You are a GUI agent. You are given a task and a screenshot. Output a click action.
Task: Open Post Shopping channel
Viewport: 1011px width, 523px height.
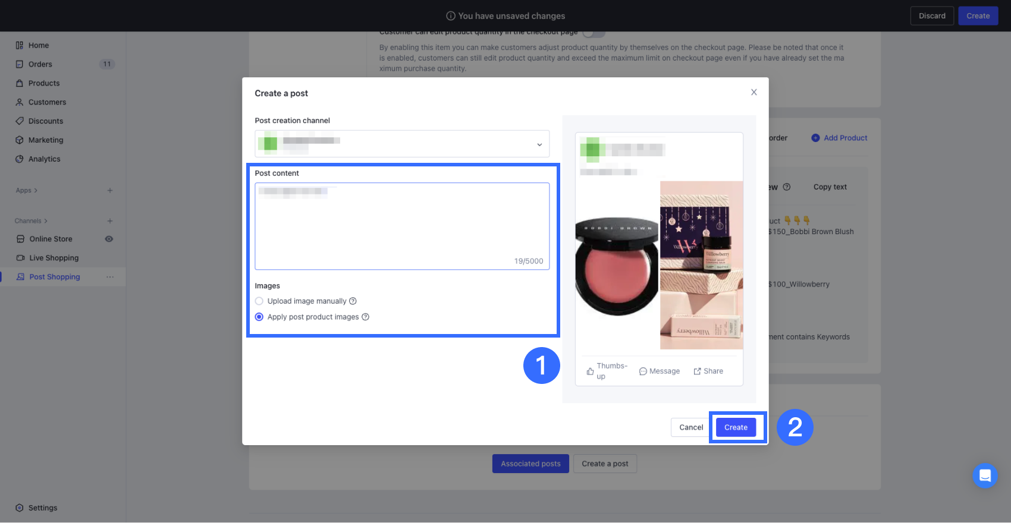[55, 277]
